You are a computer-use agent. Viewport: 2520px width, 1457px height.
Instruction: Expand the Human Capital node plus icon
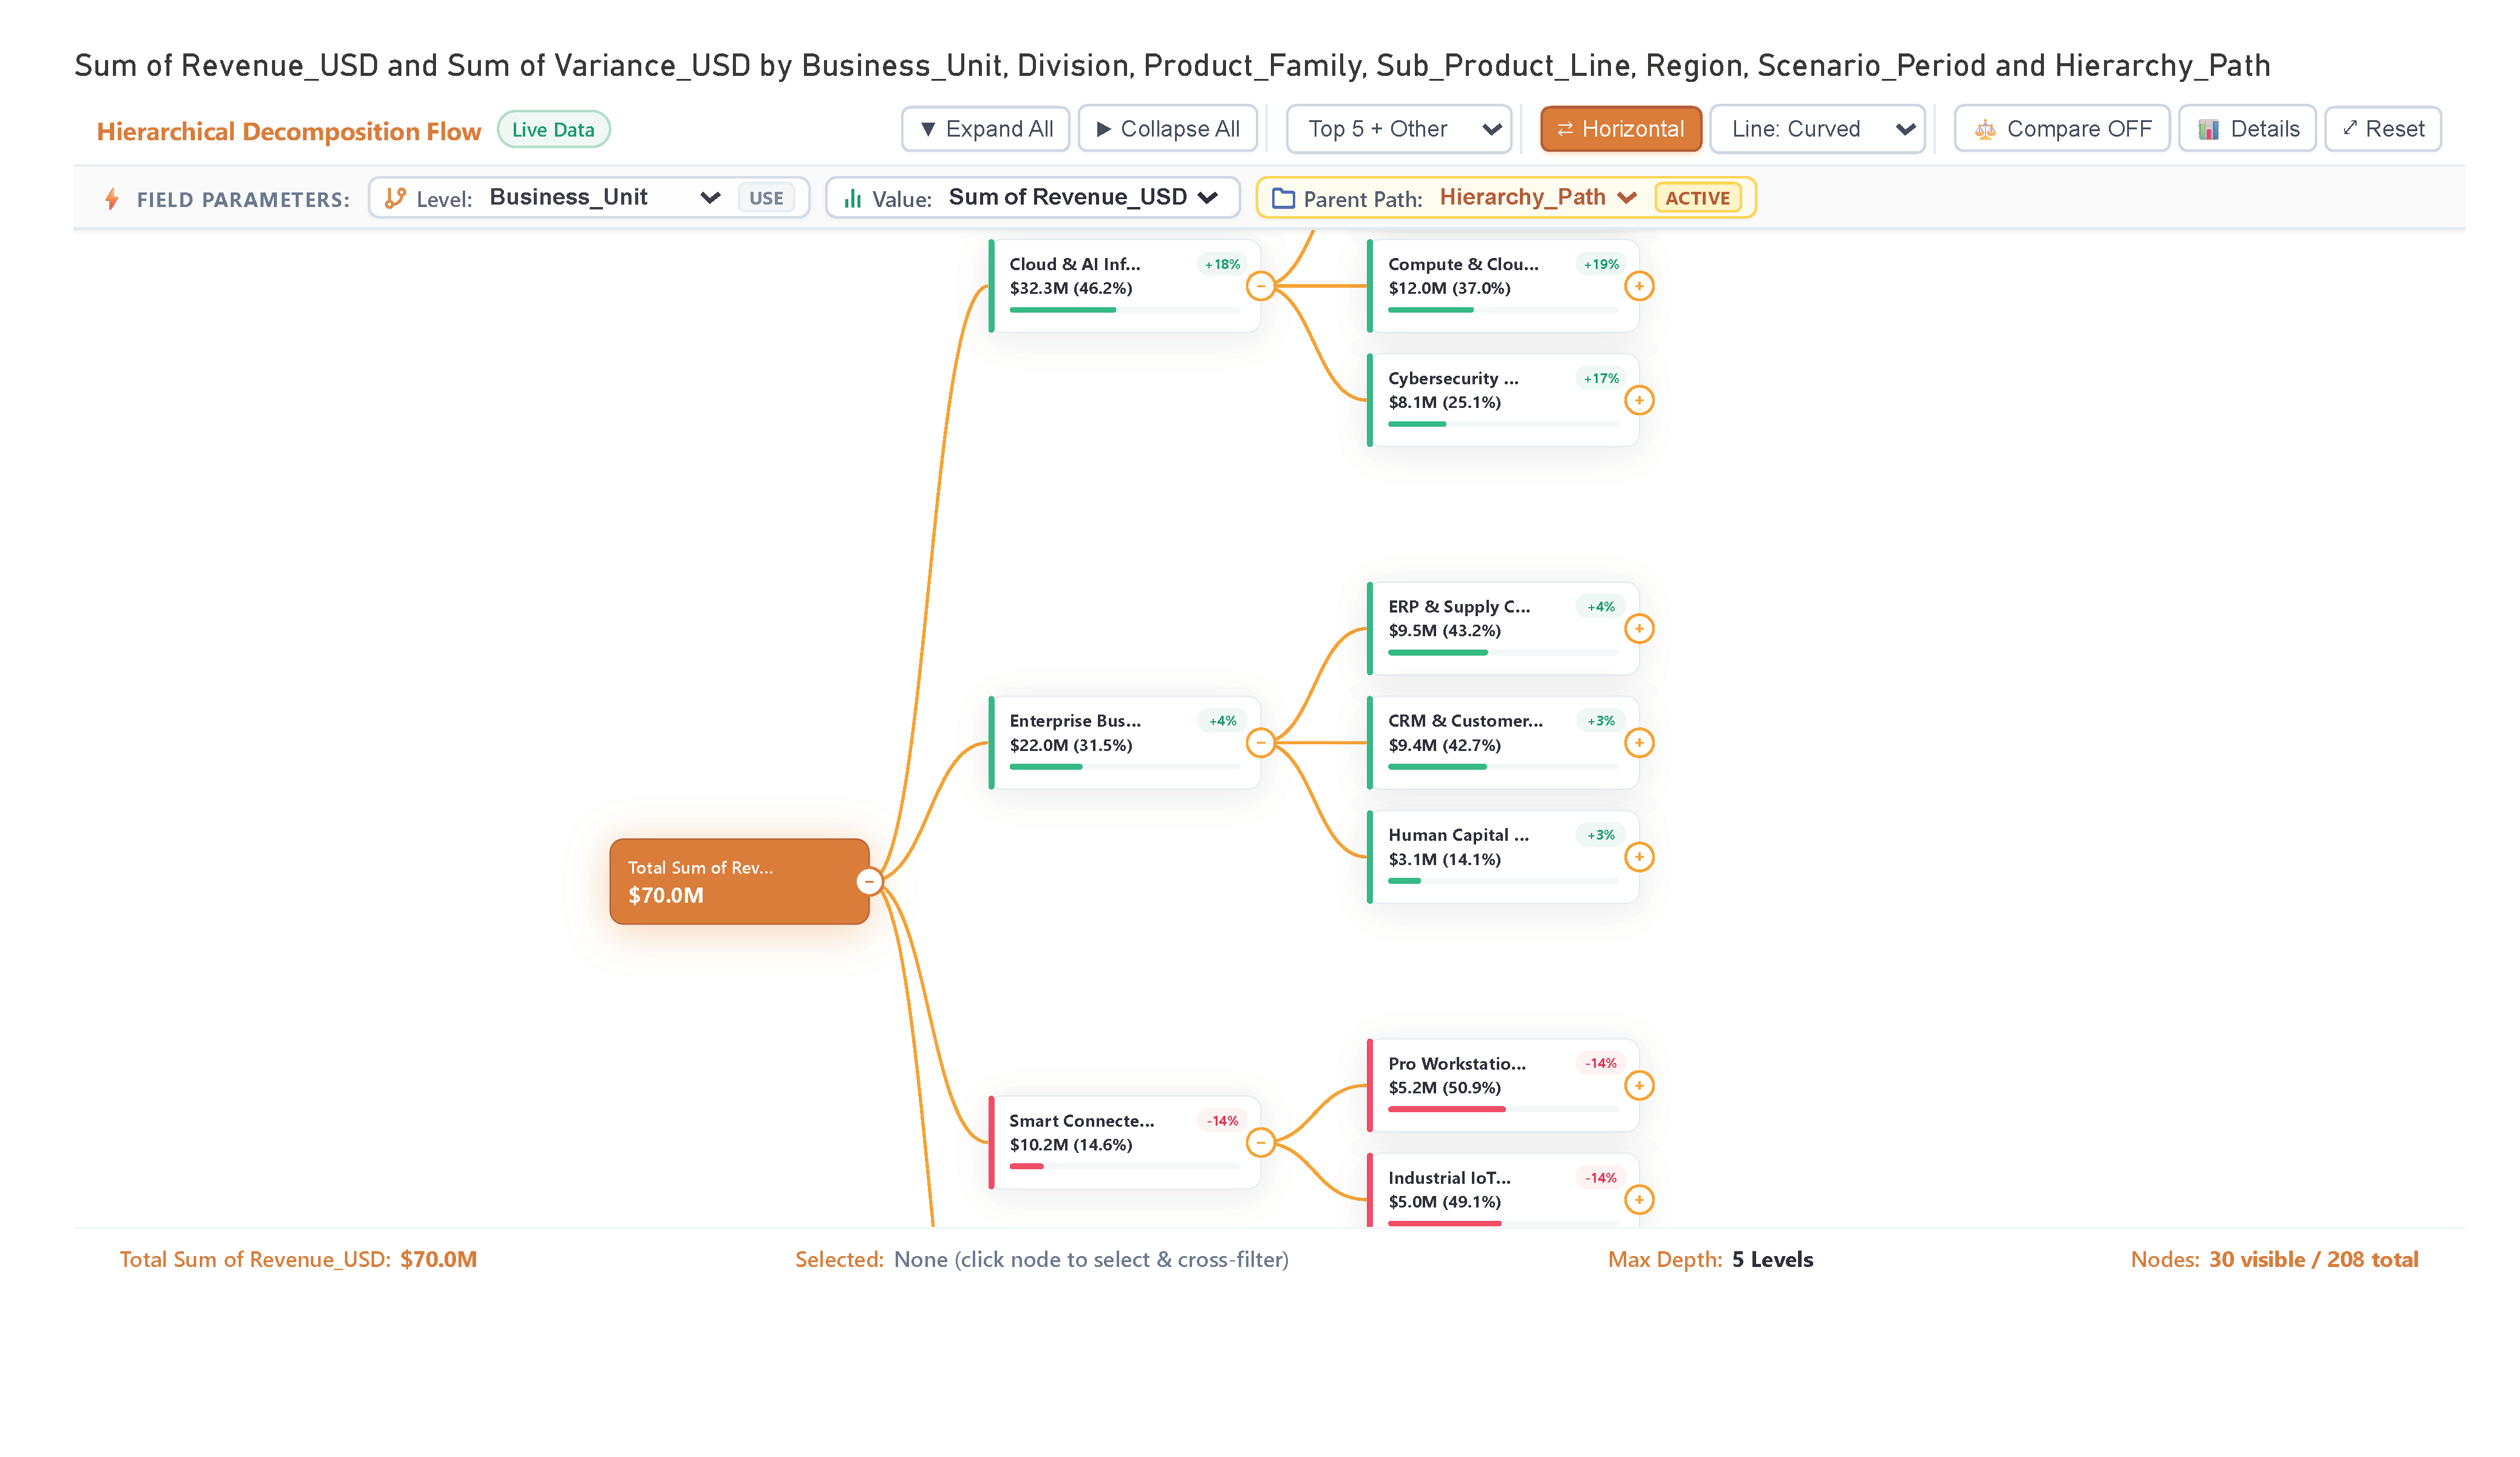(1638, 856)
